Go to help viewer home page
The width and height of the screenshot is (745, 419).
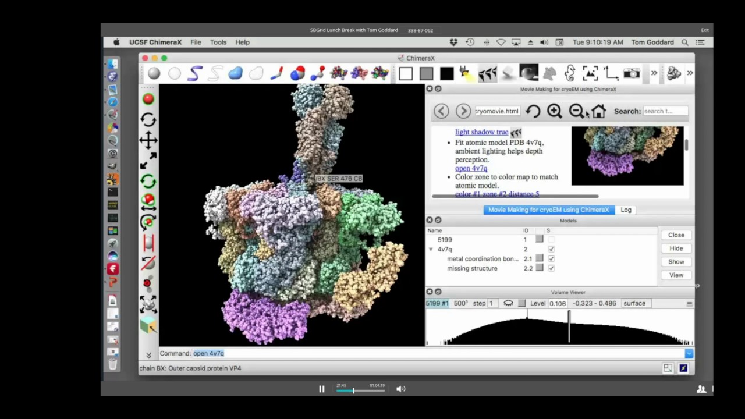pos(598,111)
